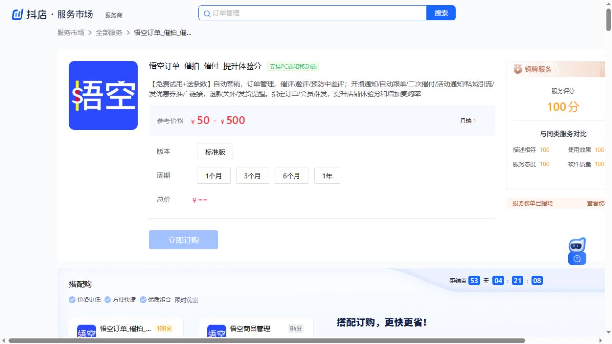Click the magnifier icon in search box
The image size is (612, 344).
coord(207,14)
